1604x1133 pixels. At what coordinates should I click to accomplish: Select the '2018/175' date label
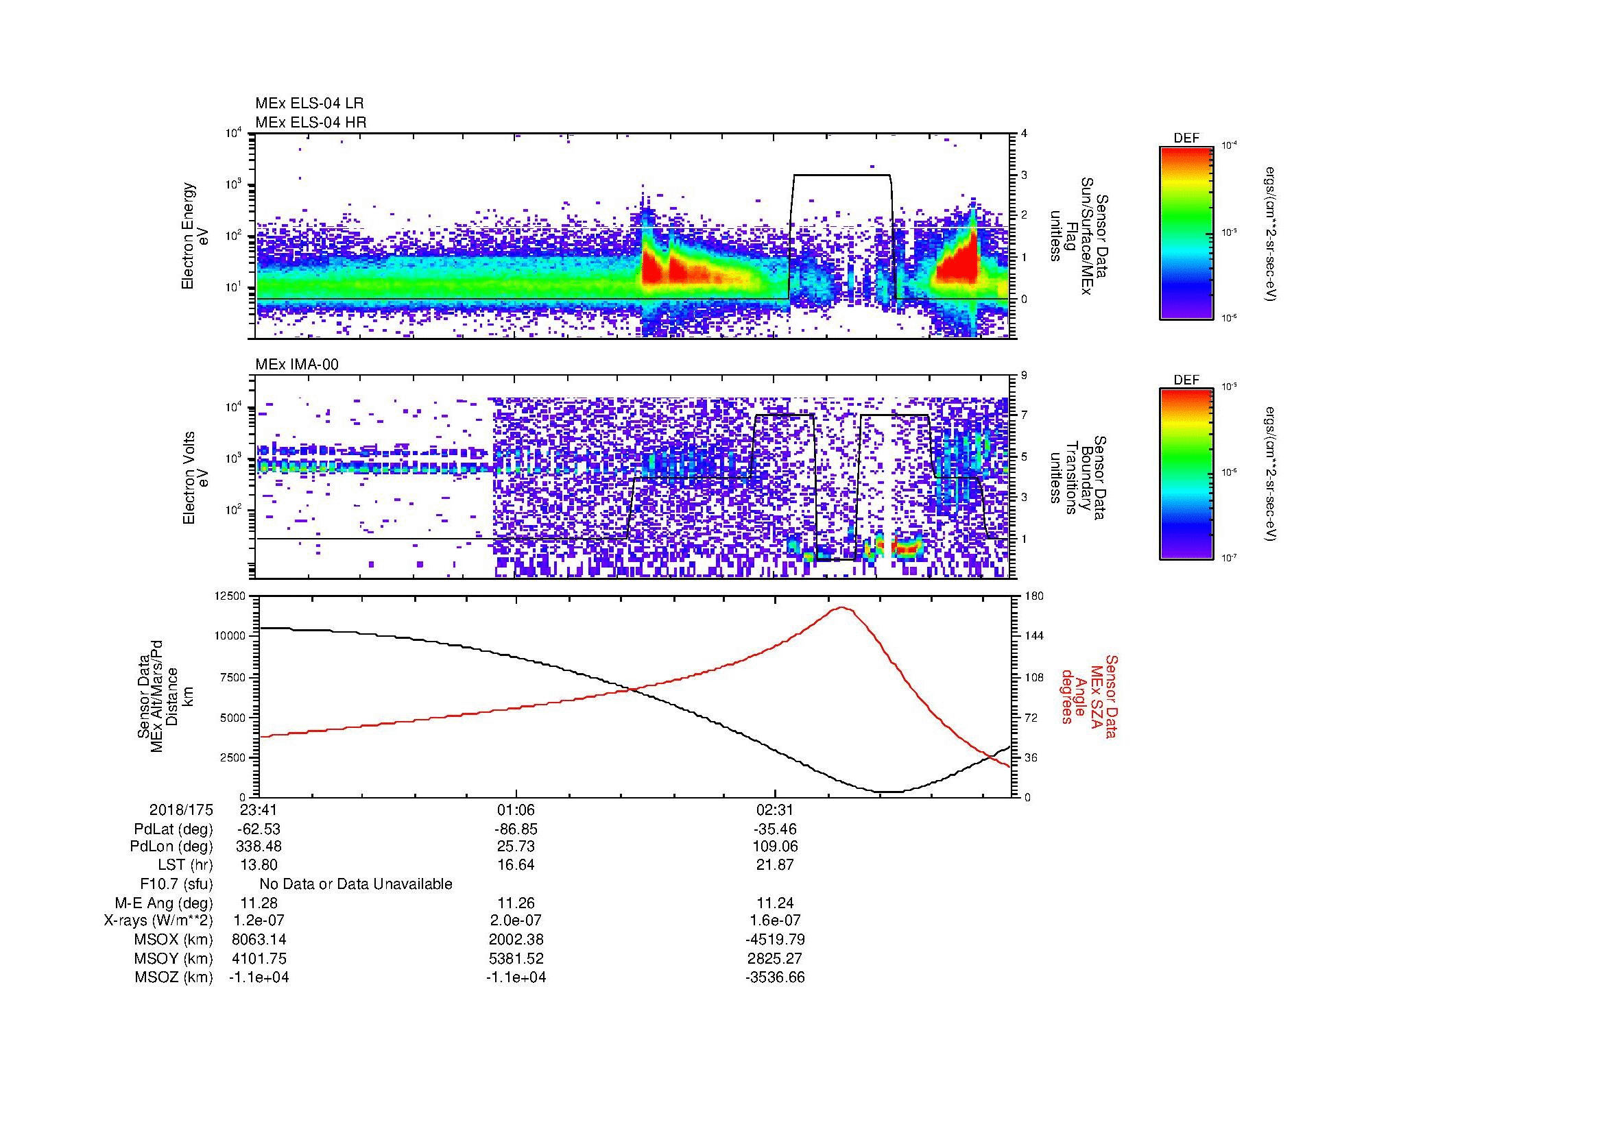click(181, 809)
